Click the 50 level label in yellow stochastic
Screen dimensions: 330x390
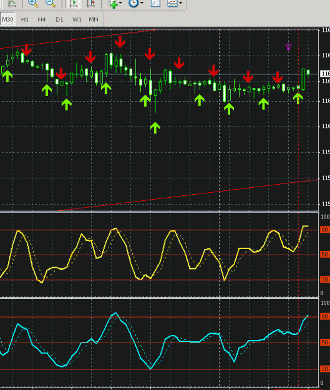coord(325,255)
